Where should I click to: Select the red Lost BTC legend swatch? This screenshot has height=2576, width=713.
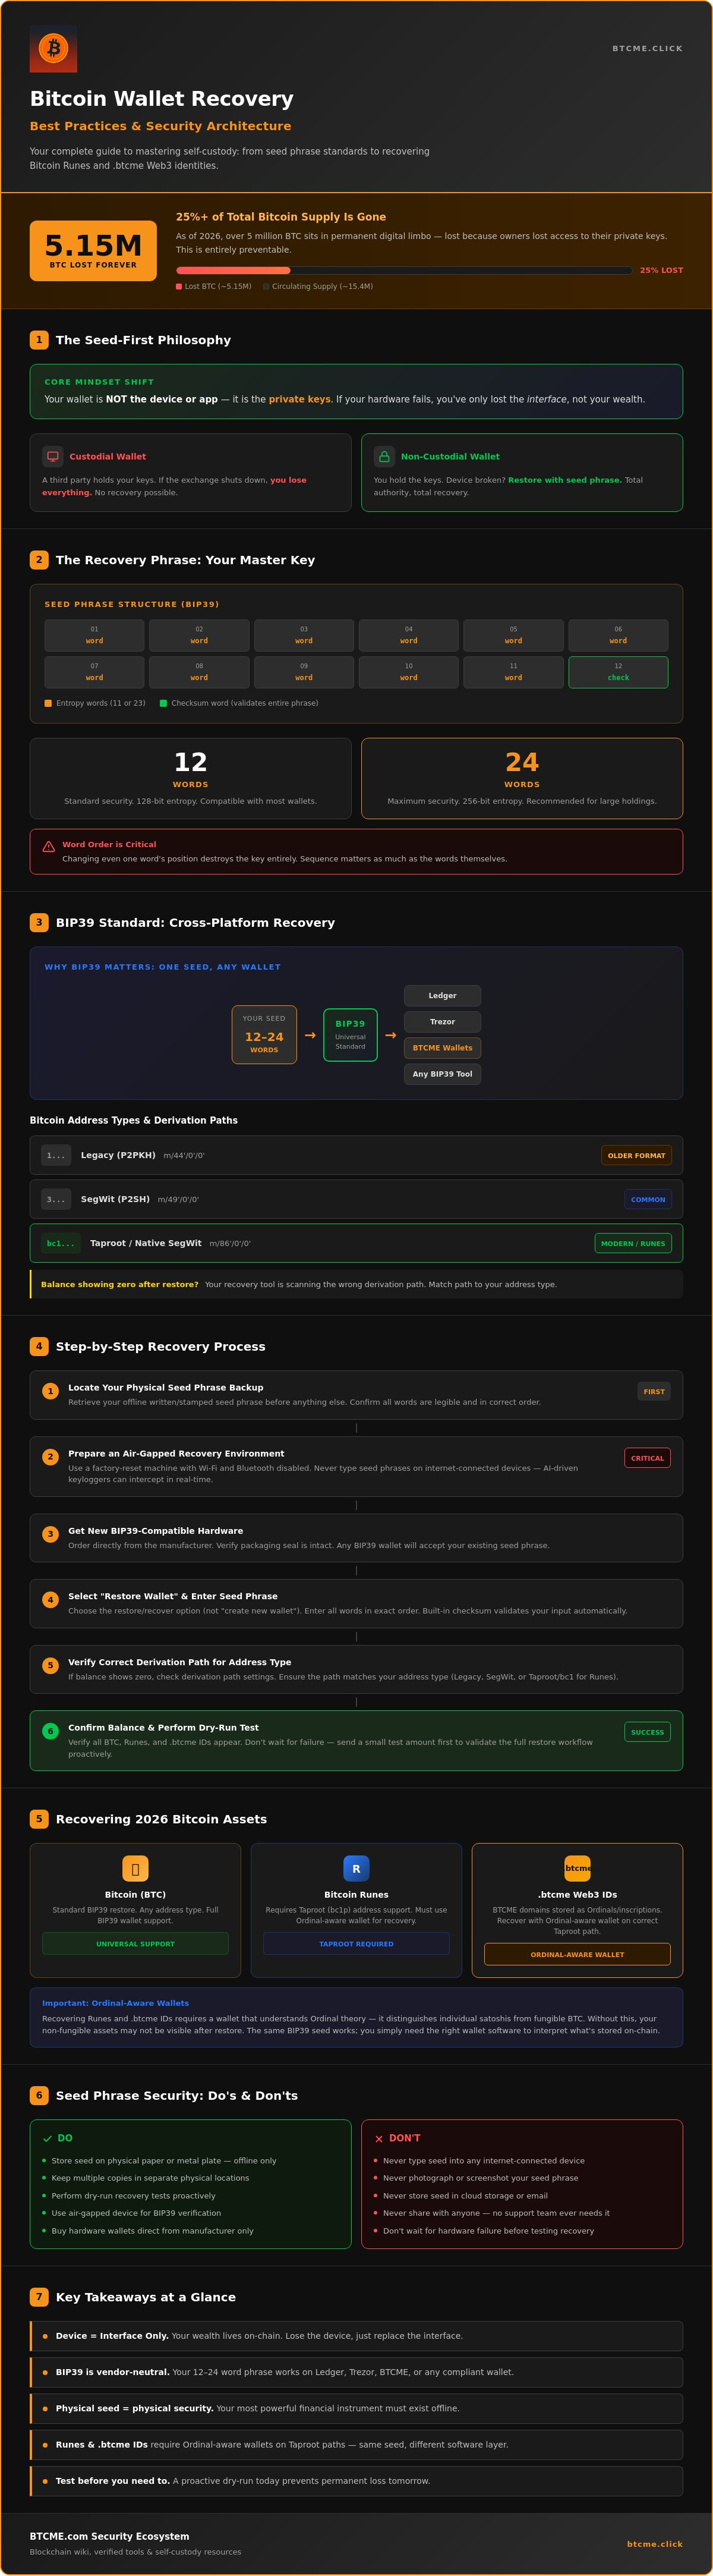[x=179, y=286]
